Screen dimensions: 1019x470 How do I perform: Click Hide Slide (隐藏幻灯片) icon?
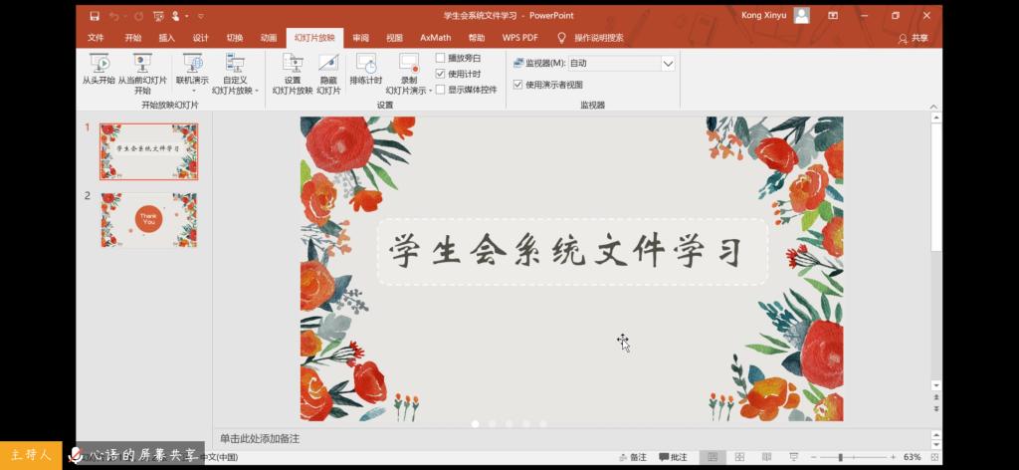[x=328, y=68]
